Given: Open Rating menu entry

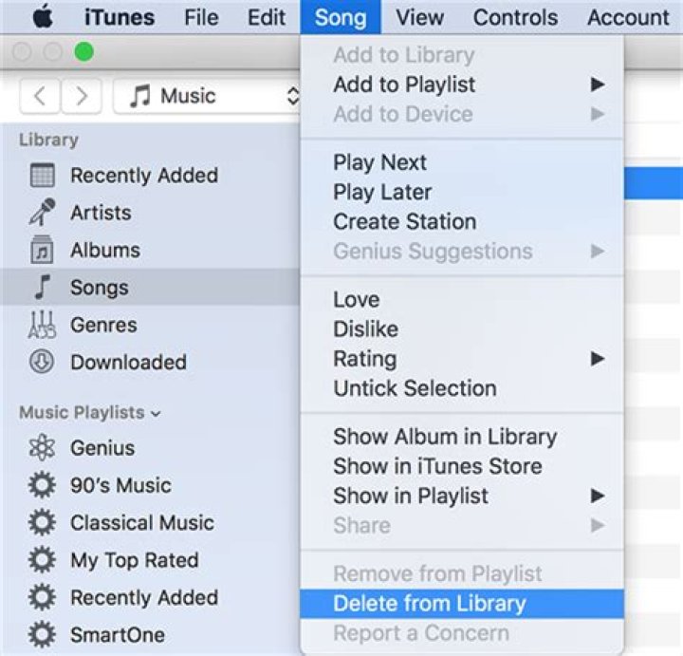Looking at the screenshot, I should click(x=462, y=359).
